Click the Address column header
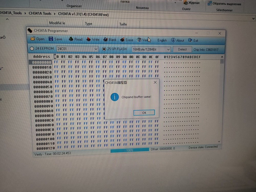The width and height of the screenshot is (256, 192). (42, 57)
